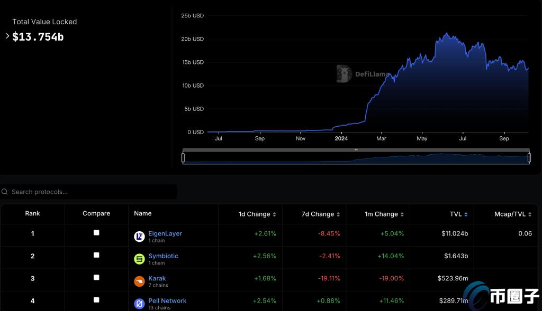Click Symbiotic's 1m change +14.04%
Image resolution: width=542 pixels, height=311 pixels.
tap(391, 256)
